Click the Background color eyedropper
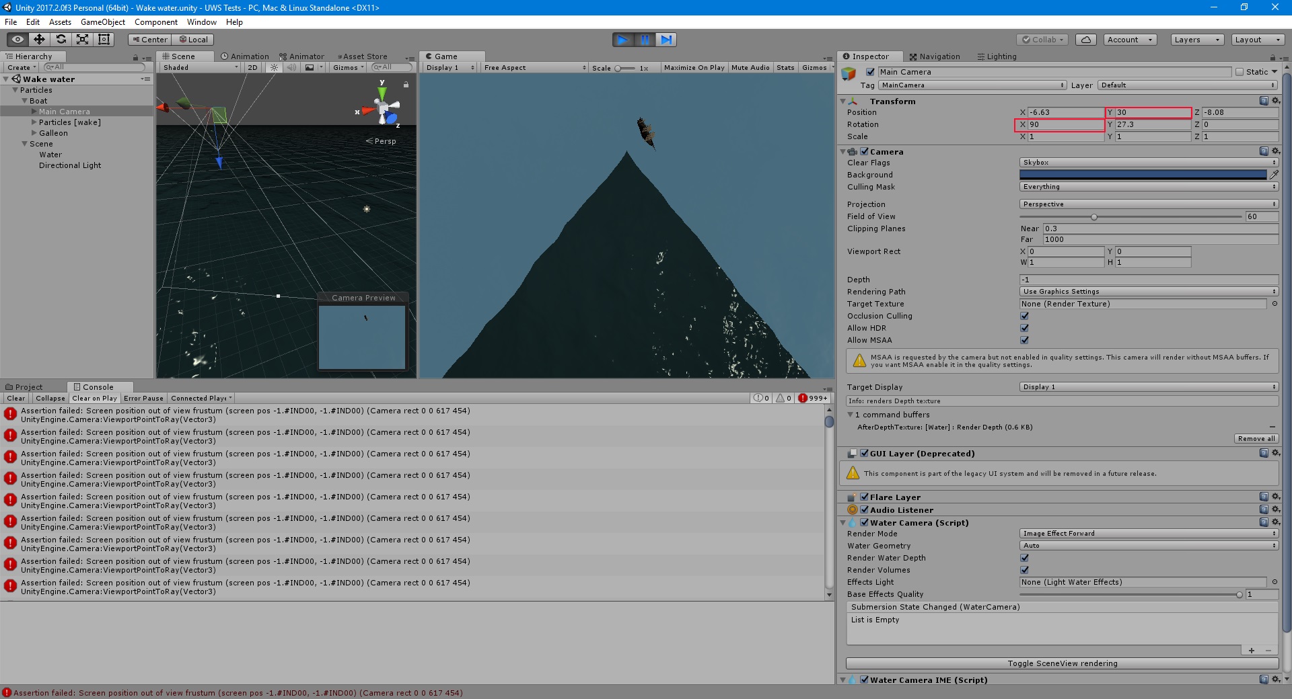Viewport: 1292px width, 699px height. click(x=1275, y=175)
